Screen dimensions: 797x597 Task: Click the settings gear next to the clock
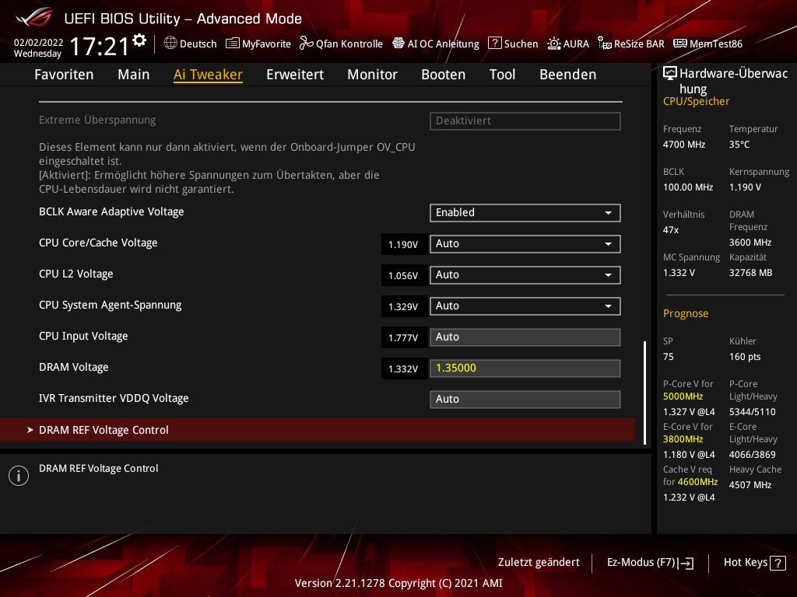click(x=139, y=40)
